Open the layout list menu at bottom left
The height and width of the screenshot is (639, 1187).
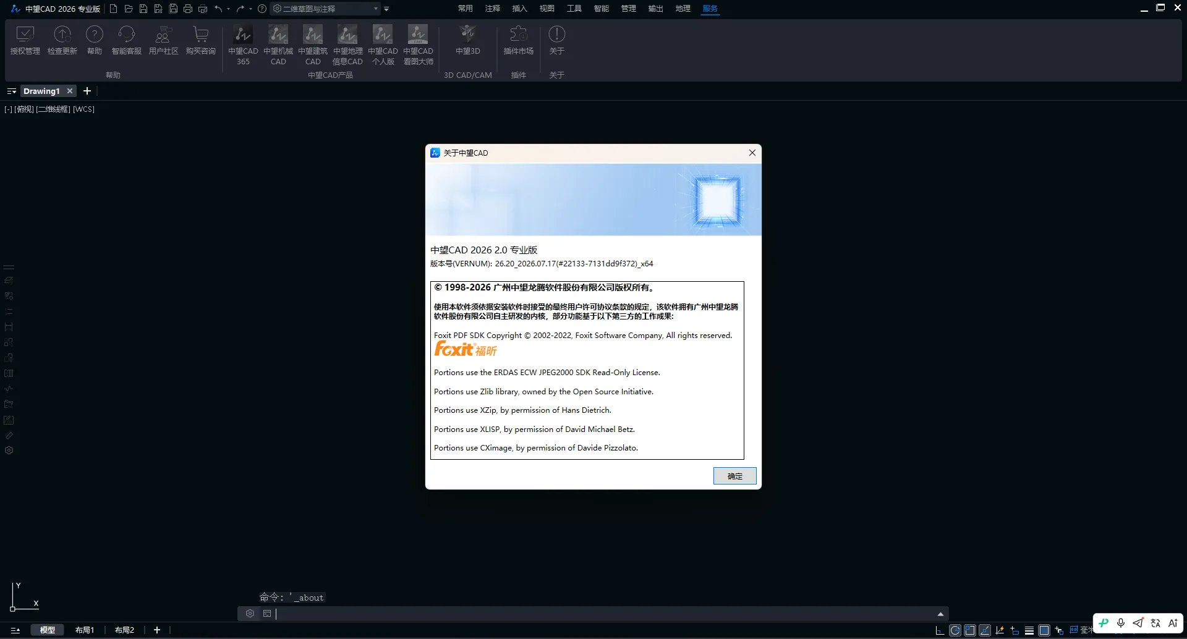click(x=15, y=630)
